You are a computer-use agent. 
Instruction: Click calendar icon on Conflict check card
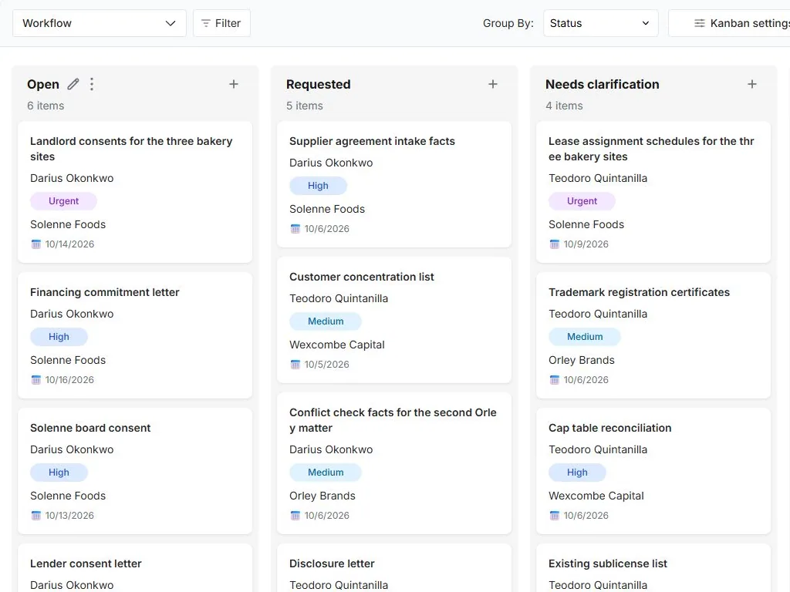(295, 516)
